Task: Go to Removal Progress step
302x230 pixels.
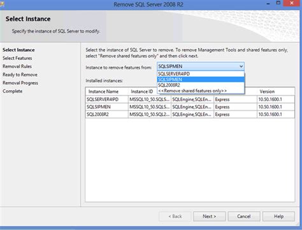Action: click(20, 83)
